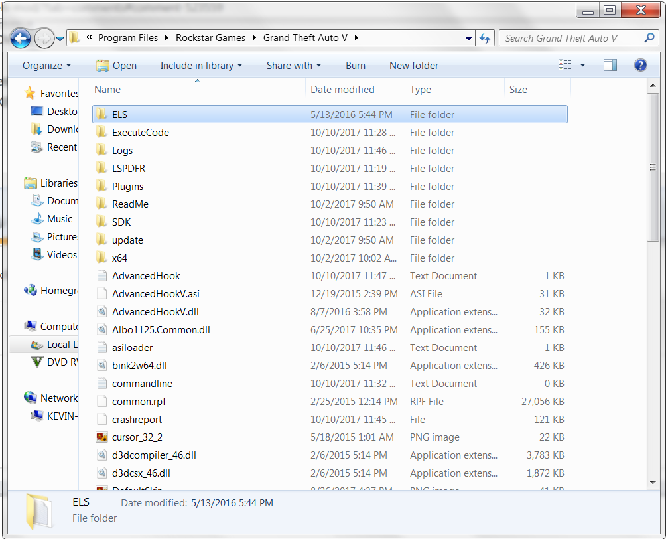
Task: Toggle the preview pane icon
Action: (x=610, y=65)
